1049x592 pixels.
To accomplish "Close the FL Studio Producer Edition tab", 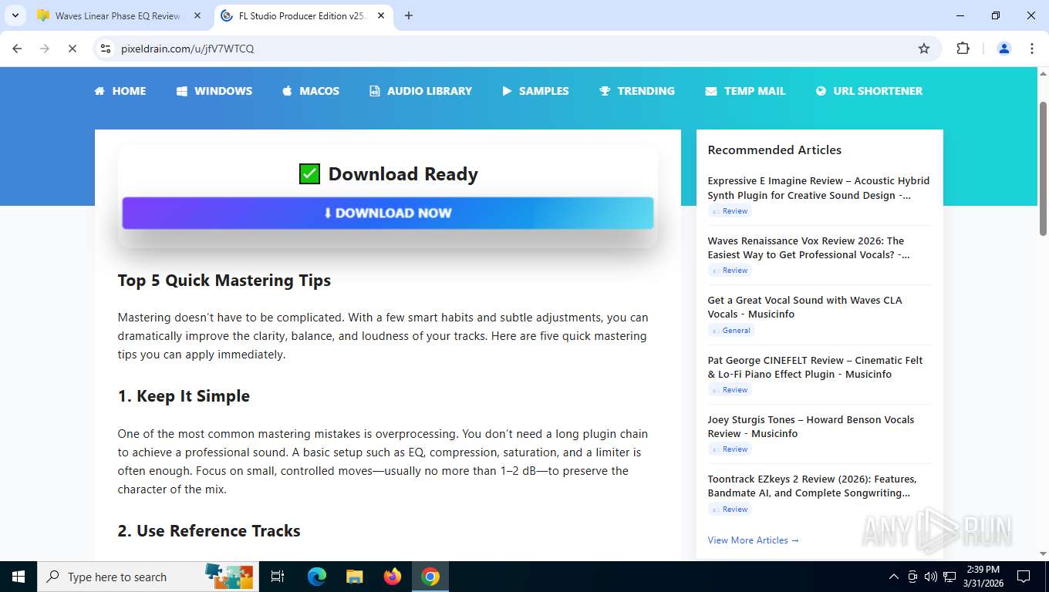I will pyautogui.click(x=381, y=15).
